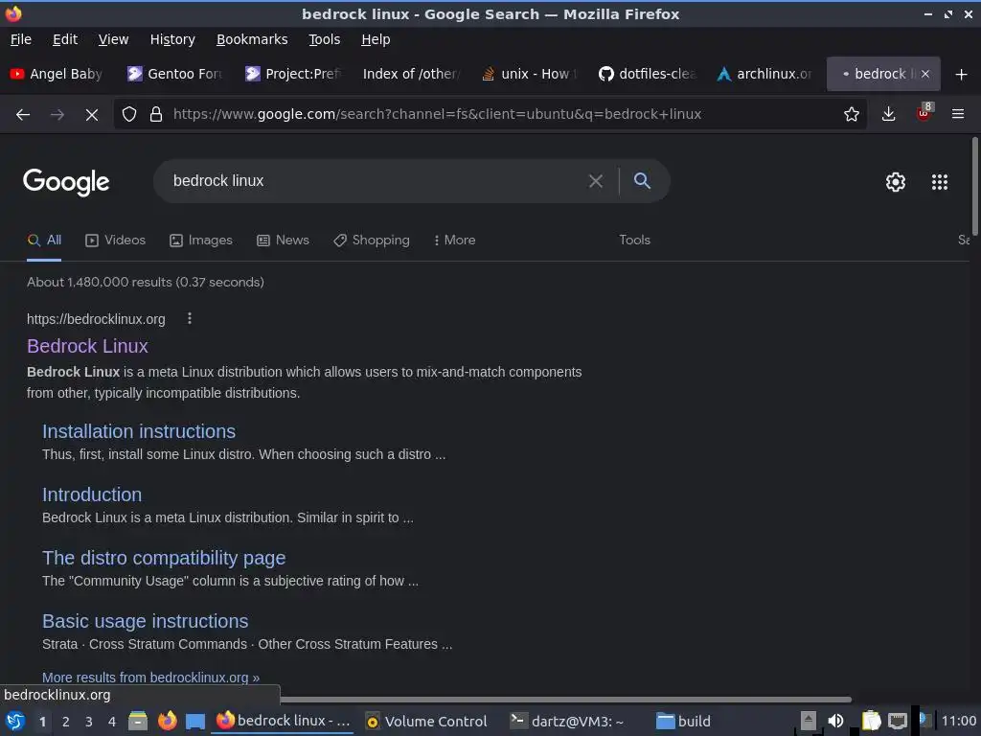981x736 pixels.
Task: Open The distro compatibility page link
Action: [x=164, y=559]
